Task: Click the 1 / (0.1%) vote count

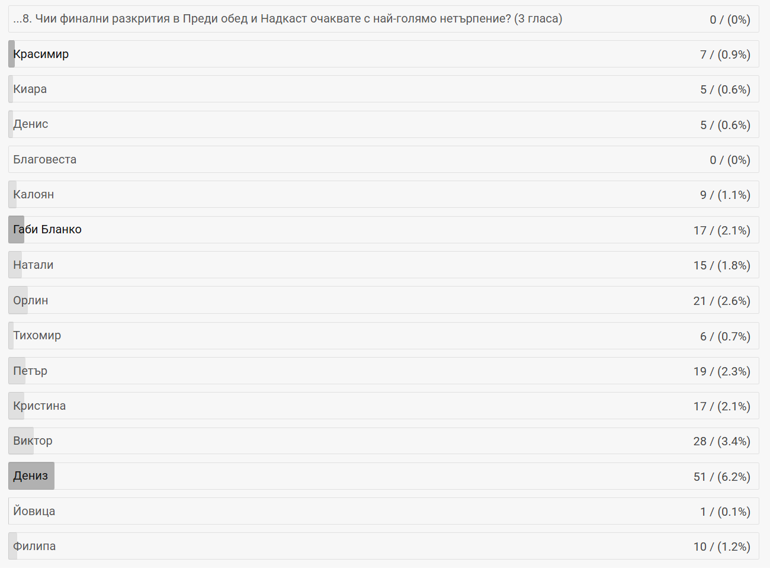Action: (725, 512)
